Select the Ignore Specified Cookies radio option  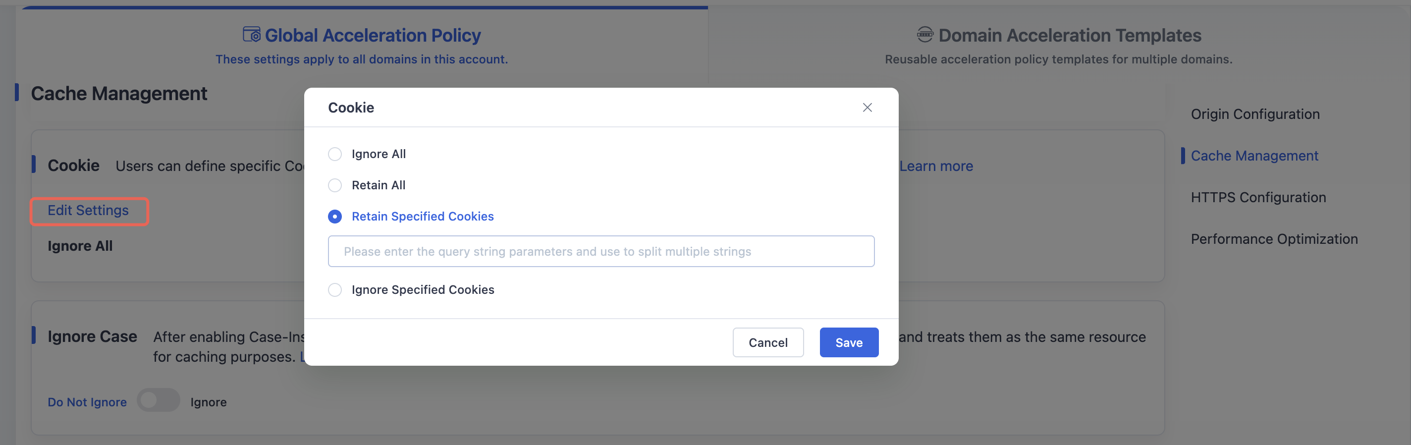pos(335,289)
